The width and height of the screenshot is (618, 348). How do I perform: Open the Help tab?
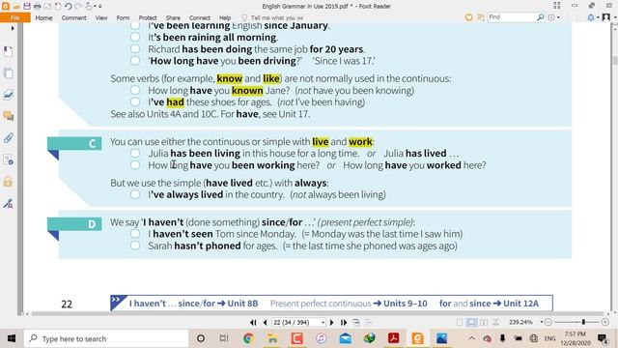225,17
